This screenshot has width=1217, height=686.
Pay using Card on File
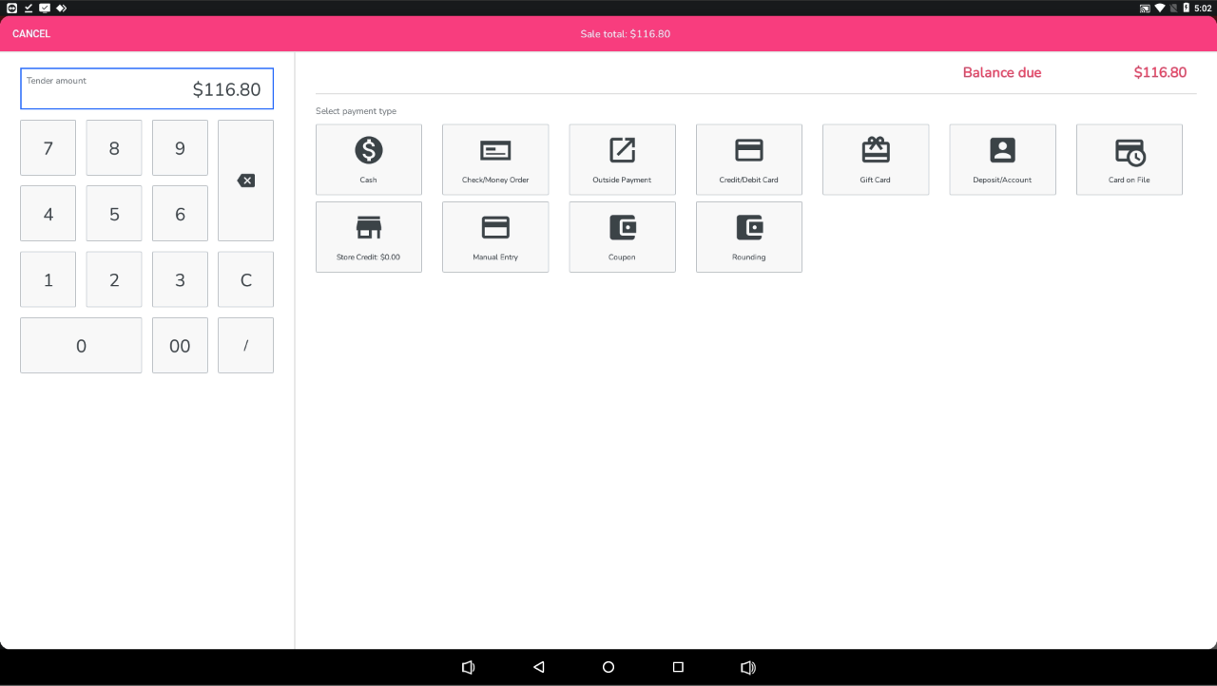tap(1129, 160)
